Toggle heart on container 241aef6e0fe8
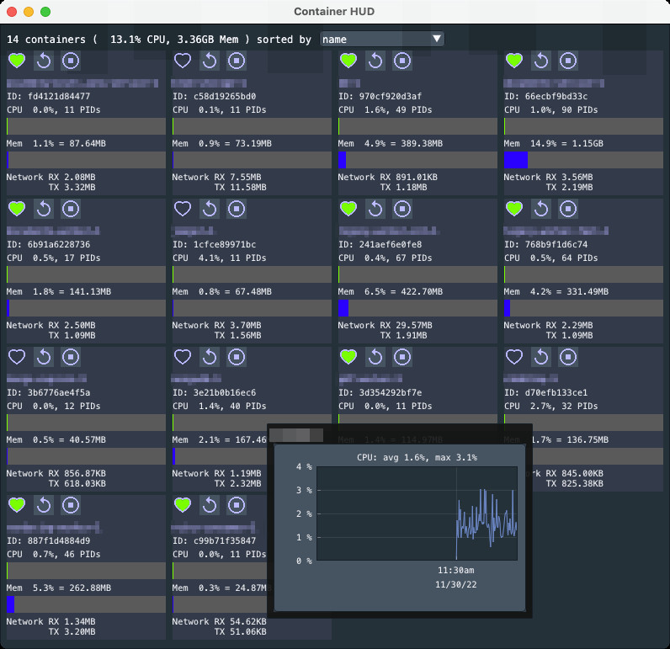 click(x=348, y=209)
